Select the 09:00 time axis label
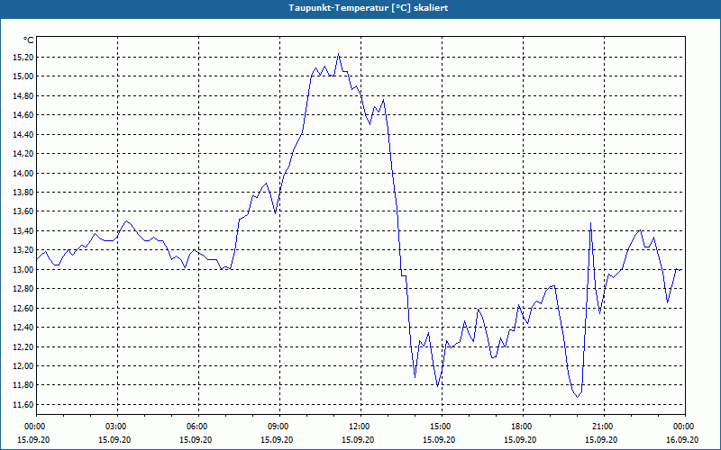This screenshot has height=450, width=721. (x=279, y=427)
